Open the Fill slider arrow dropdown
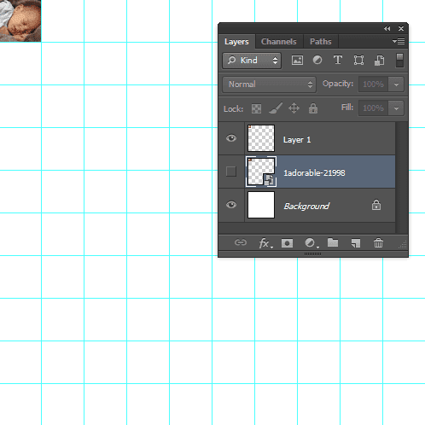The height and width of the screenshot is (425, 425). tap(396, 108)
